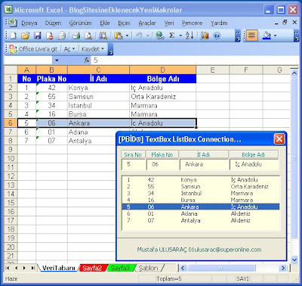Select the Konya row in the listbox
Screen dimensions: 302x286
click(x=201, y=180)
